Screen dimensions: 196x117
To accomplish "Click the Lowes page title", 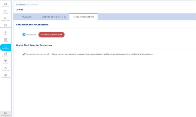I will coord(19,10).
